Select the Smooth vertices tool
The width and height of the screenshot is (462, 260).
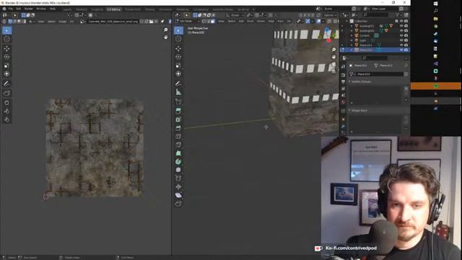tap(178, 170)
